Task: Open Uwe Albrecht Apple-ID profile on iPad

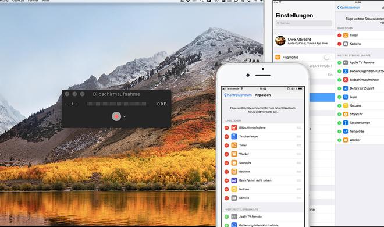Action: coord(304,41)
